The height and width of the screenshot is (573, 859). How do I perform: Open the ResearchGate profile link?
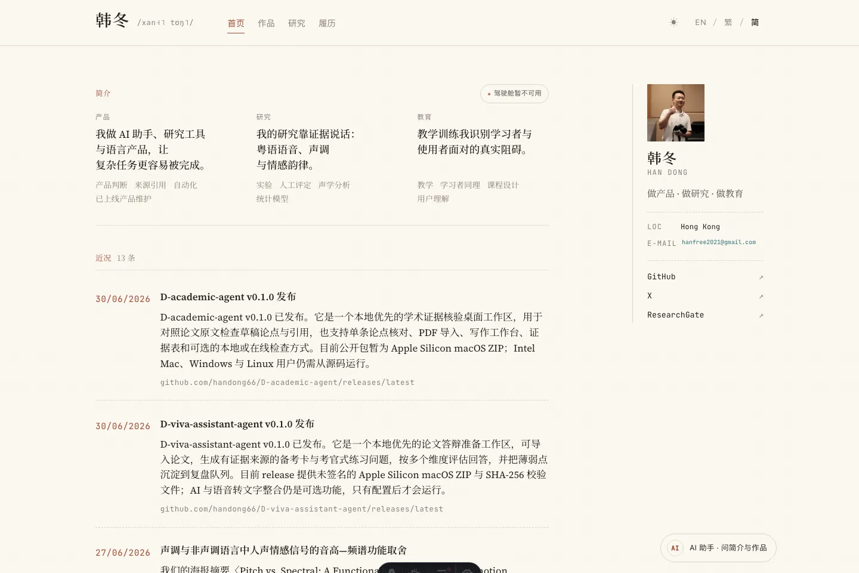tap(675, 315)
